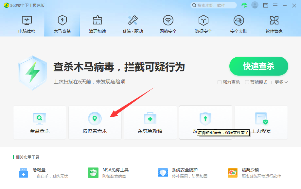Image resolution: width=301 pixels, height=189 pixels.
Task: Click 一盘在手，系统无忧 description
Action: coord(50,176)
